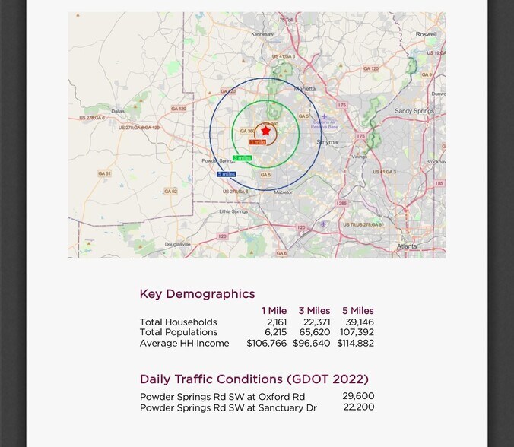Click the Daily Traffic Conditions (GDOT 2022) heading
Screen dimensions: 514x447
pyautogui.click(x=254, y=379)
